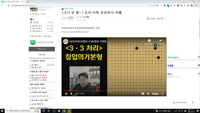The width and height of the screenshot is (200, 113).
Task: Open the 2021 representative popular cafe badge
Action: (x=41, y=42)
